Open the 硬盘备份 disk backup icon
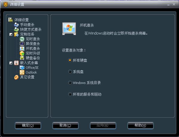The image size is (179, 137). (x=22, y=58)
